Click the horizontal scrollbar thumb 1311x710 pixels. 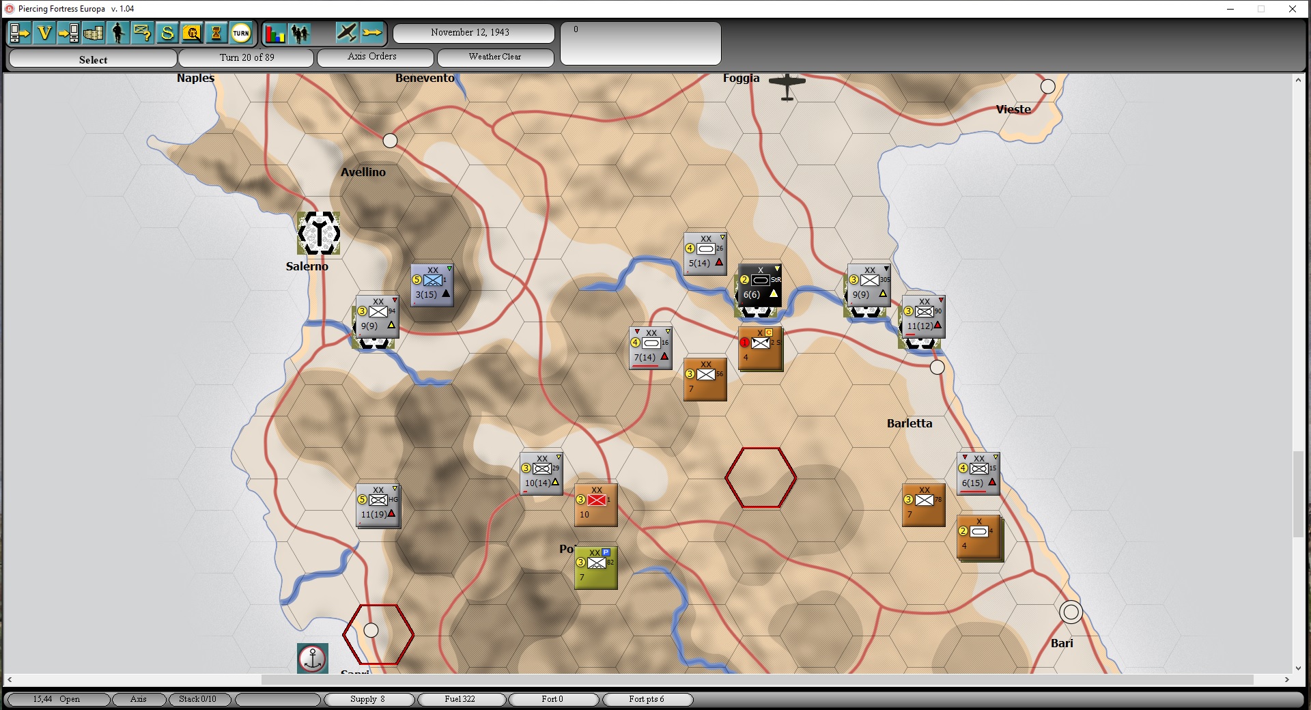pyautogui.click(x=757, y=680)
